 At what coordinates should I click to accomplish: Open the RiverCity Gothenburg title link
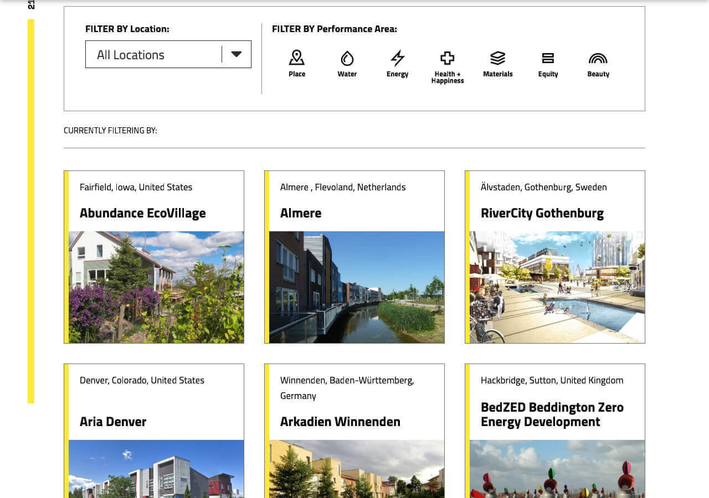pyautogui.click(x=542, y=213)
